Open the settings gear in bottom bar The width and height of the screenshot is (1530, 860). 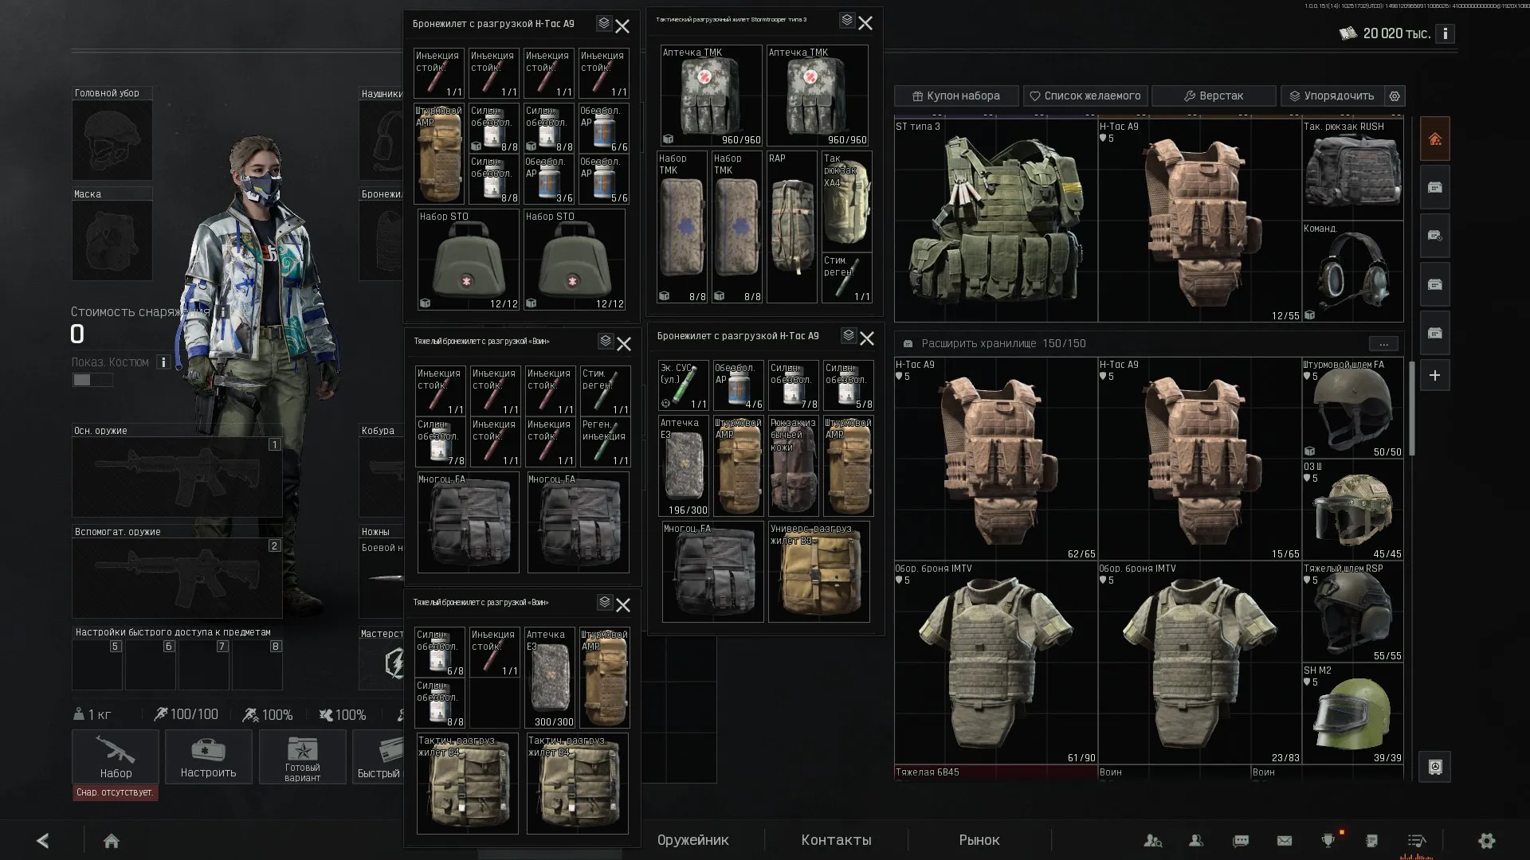[1486, 840]
